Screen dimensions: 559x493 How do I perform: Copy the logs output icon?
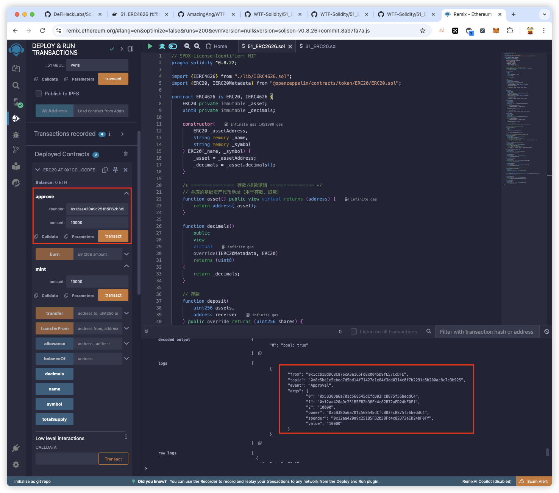(260, 442)
